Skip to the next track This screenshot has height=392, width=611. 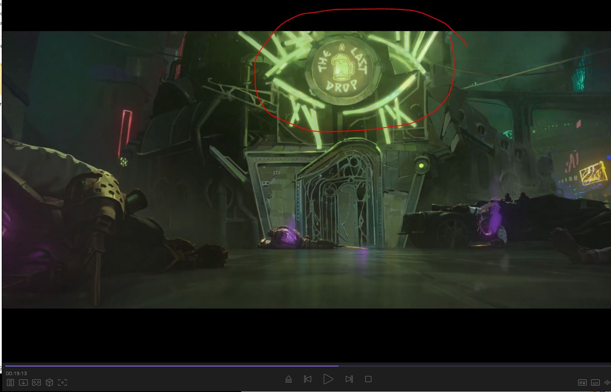pyautogui.click(x=349, y=379)
